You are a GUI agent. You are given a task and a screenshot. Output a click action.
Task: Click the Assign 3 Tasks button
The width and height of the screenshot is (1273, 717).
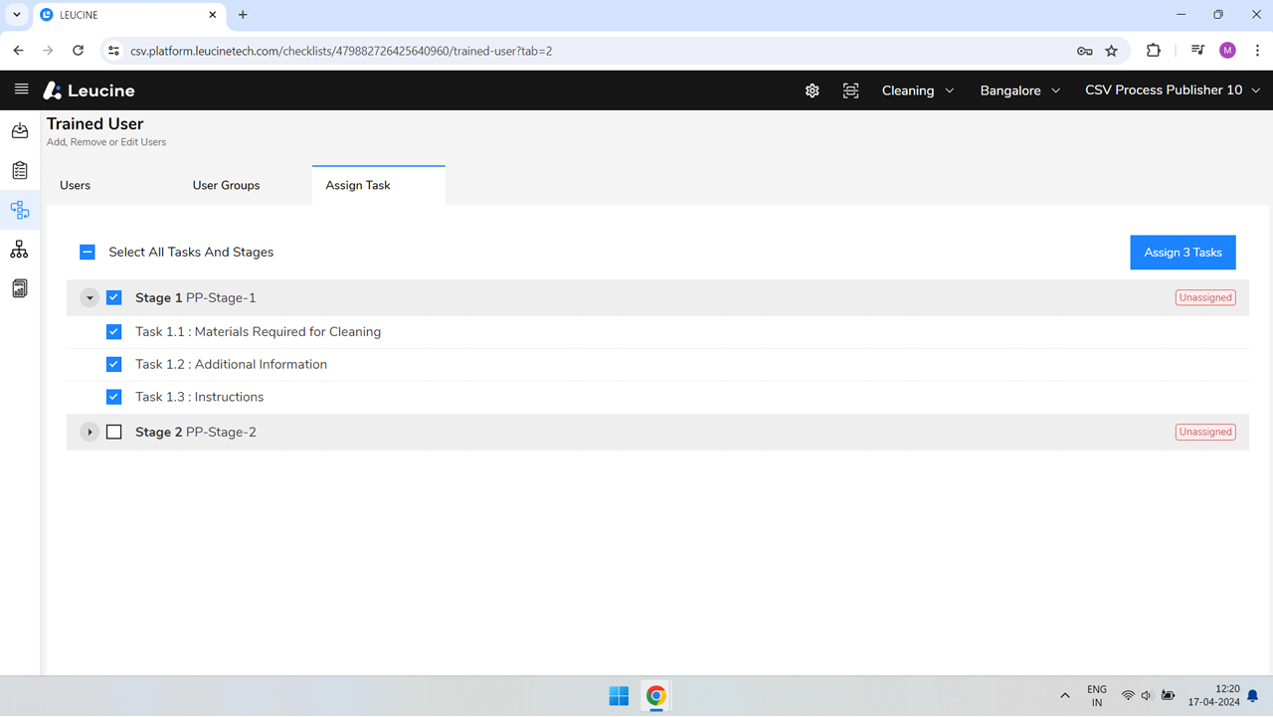coord(1183,253)
